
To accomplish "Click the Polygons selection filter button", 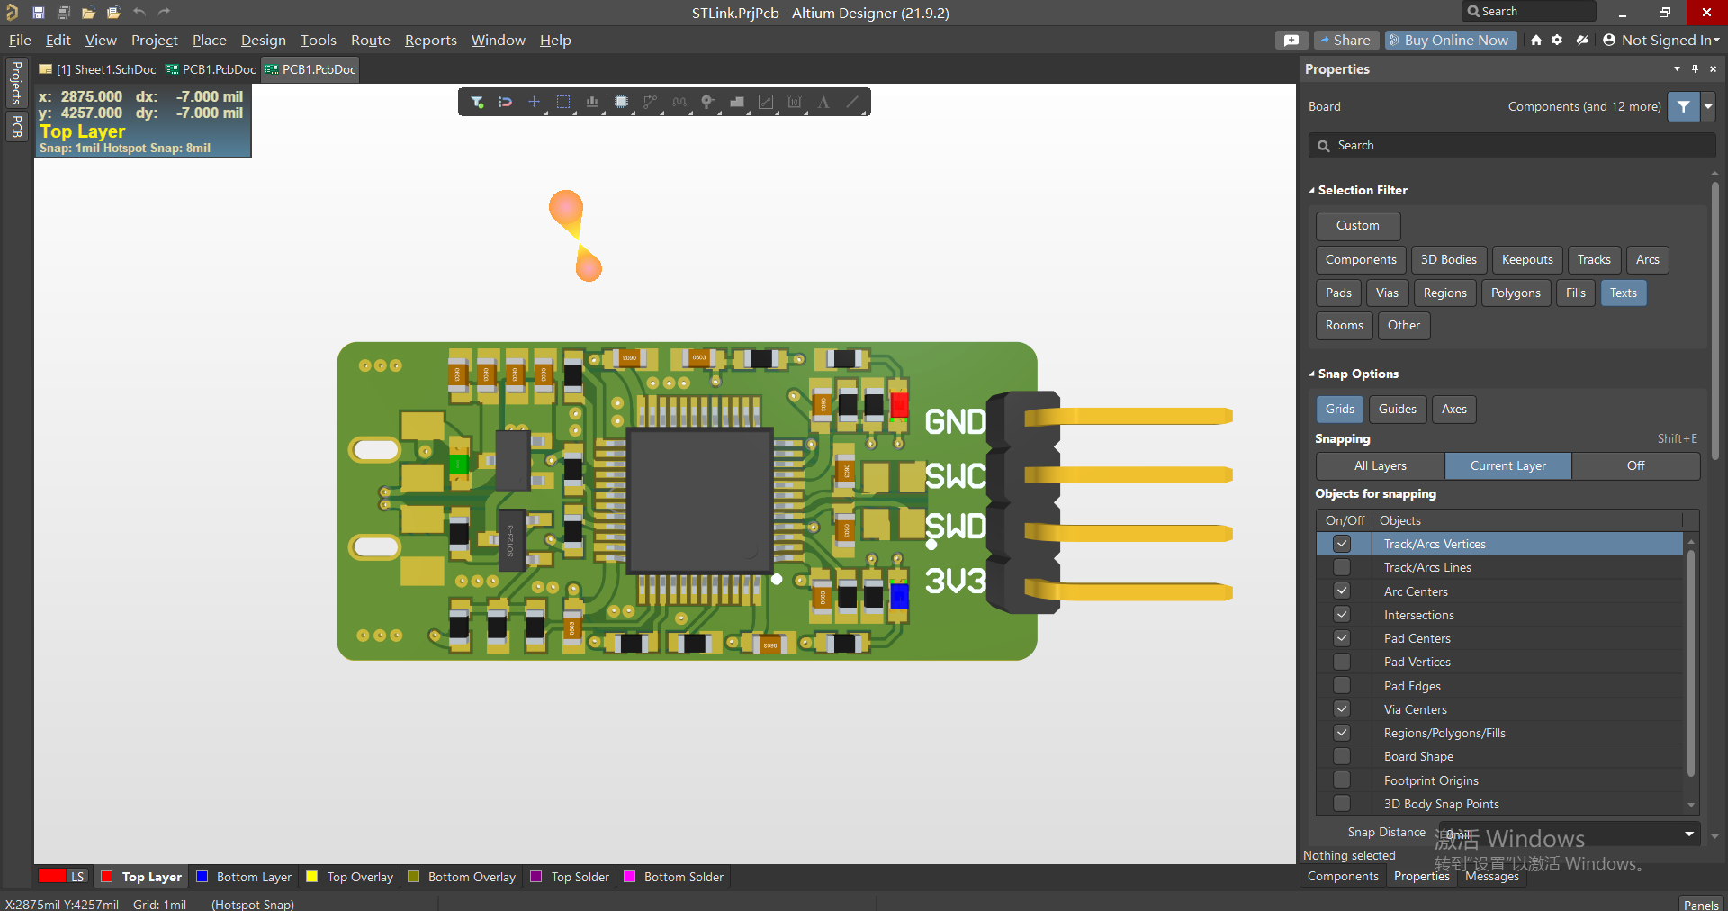I will pyautogui.click(x=1516, y=293).
